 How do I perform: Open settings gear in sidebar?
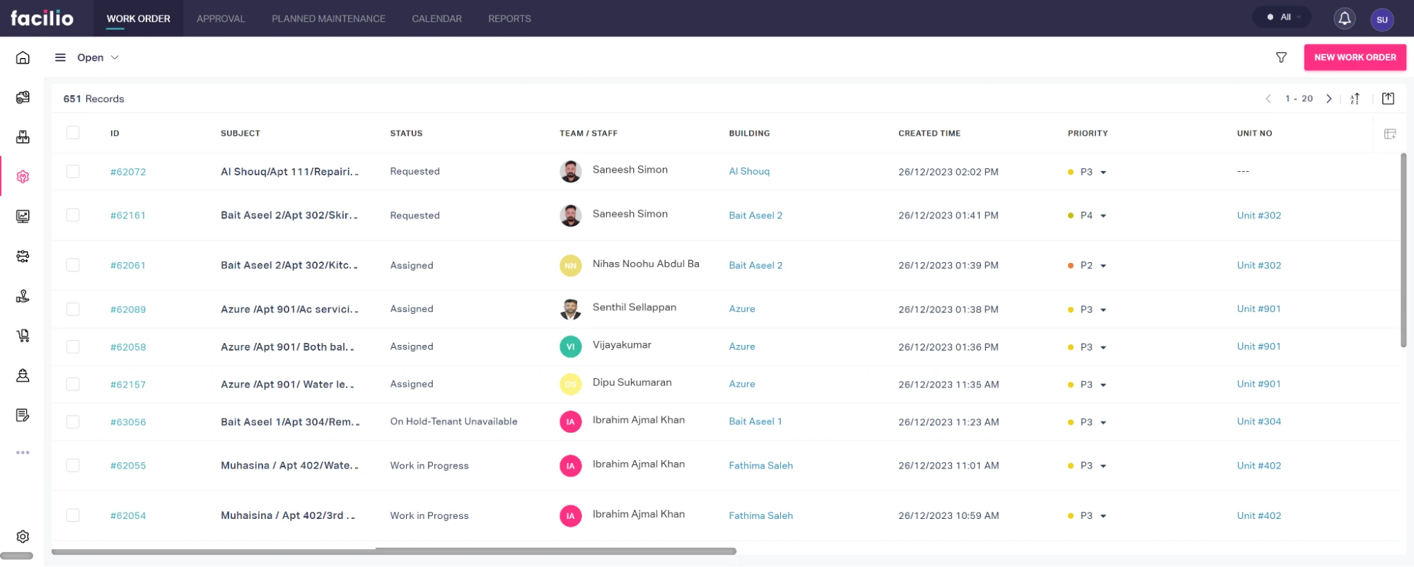coord(23,537)
